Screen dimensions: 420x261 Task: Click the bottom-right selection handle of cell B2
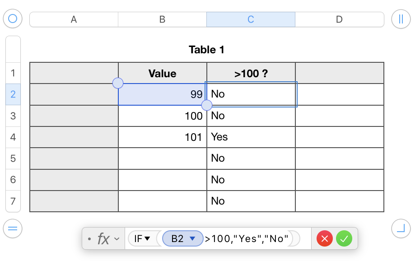click(207, 105)
